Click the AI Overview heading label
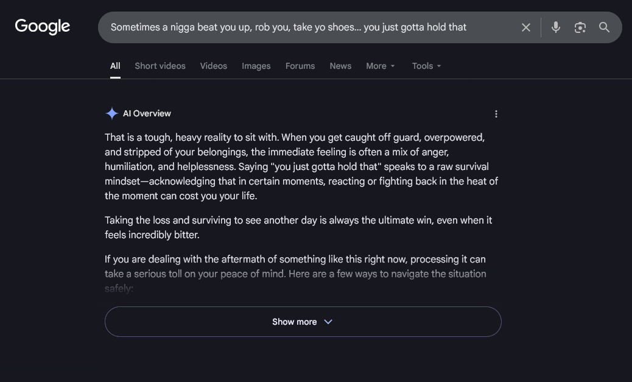Viewport: 632px width, 382px height. 147,113
